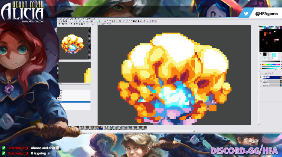The image size is (282, 157).
Task: Pick the yellow swatch in palette second row
Action: pos(262,28)
